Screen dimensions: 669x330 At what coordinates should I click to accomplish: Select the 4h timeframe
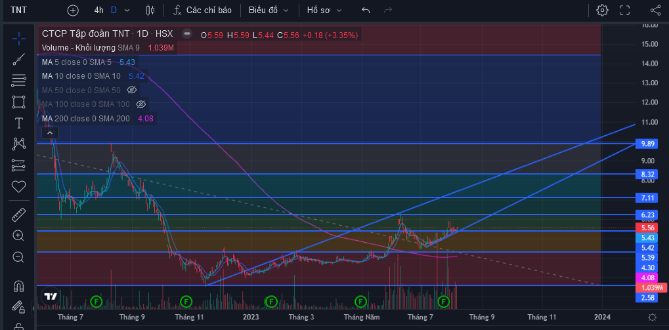tap(99, 10)
